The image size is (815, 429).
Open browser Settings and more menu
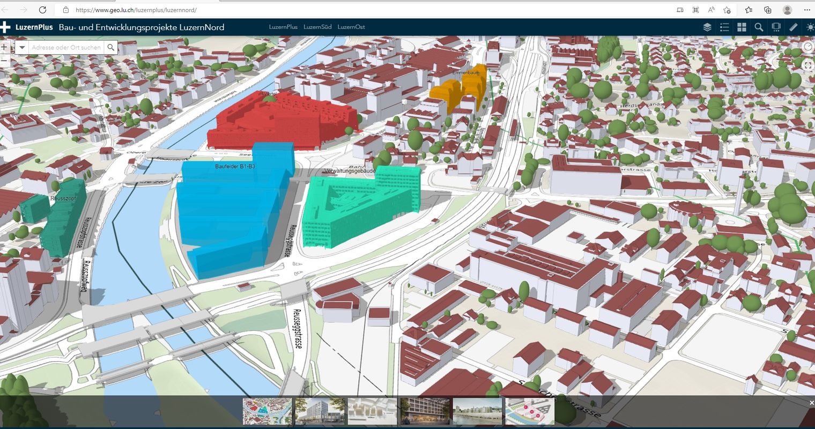(x=807, y=10)
